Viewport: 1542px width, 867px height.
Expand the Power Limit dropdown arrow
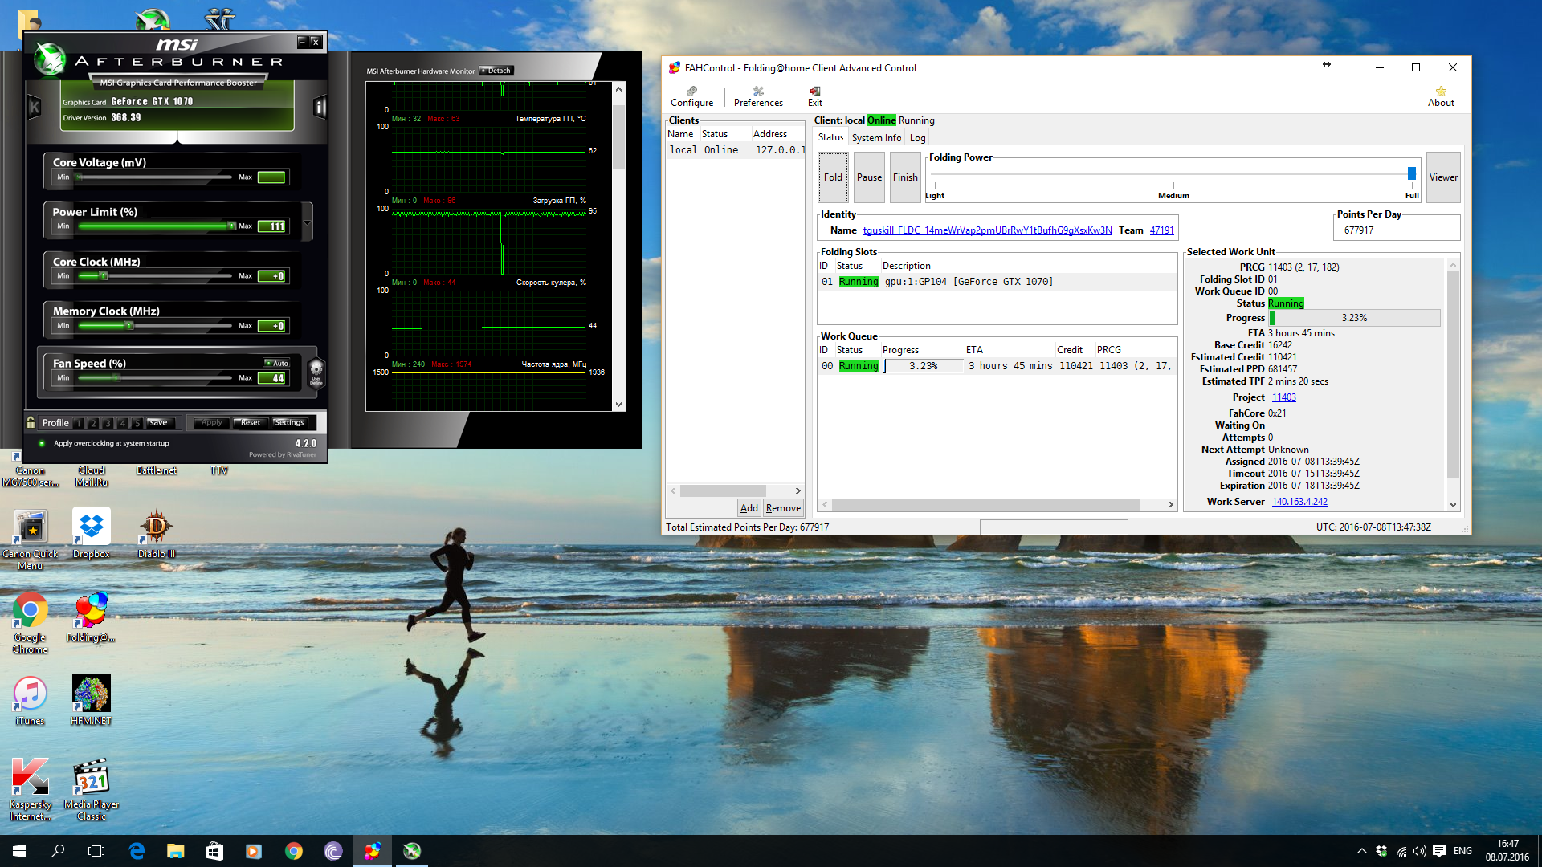click(307, 222)
